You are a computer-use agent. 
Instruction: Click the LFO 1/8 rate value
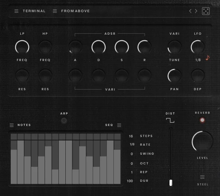coord(198,60)
